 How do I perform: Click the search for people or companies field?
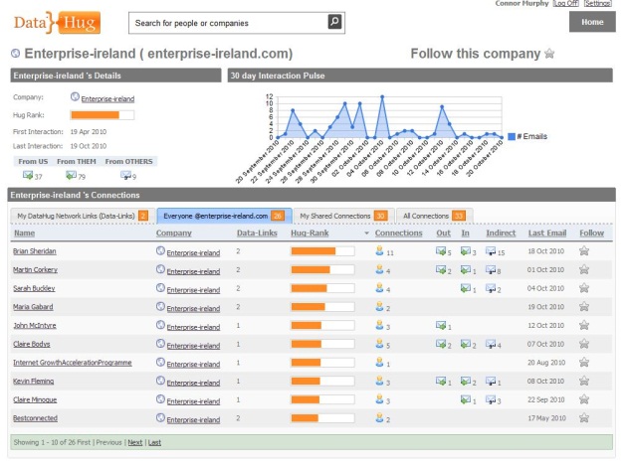(x=229, y=22)
